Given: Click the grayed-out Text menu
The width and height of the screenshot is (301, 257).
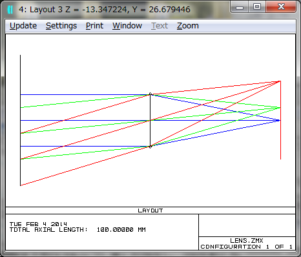Looking at the screenshot, I should [x=160, y=26].
